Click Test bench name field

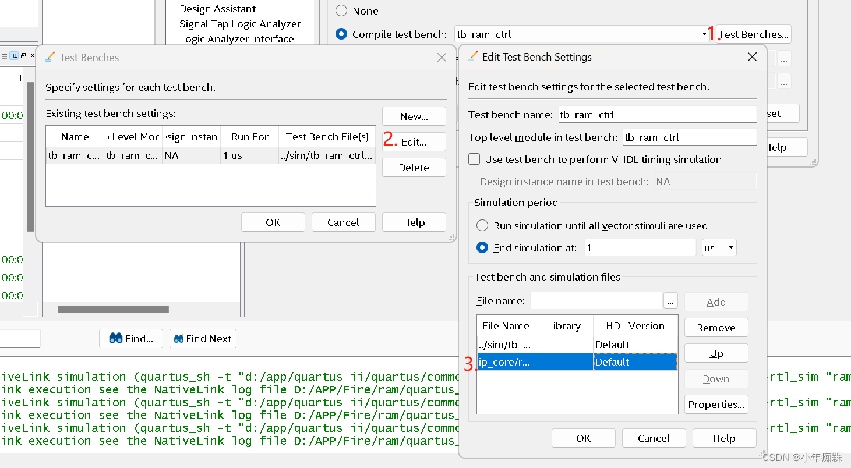[x=657, y=115]
